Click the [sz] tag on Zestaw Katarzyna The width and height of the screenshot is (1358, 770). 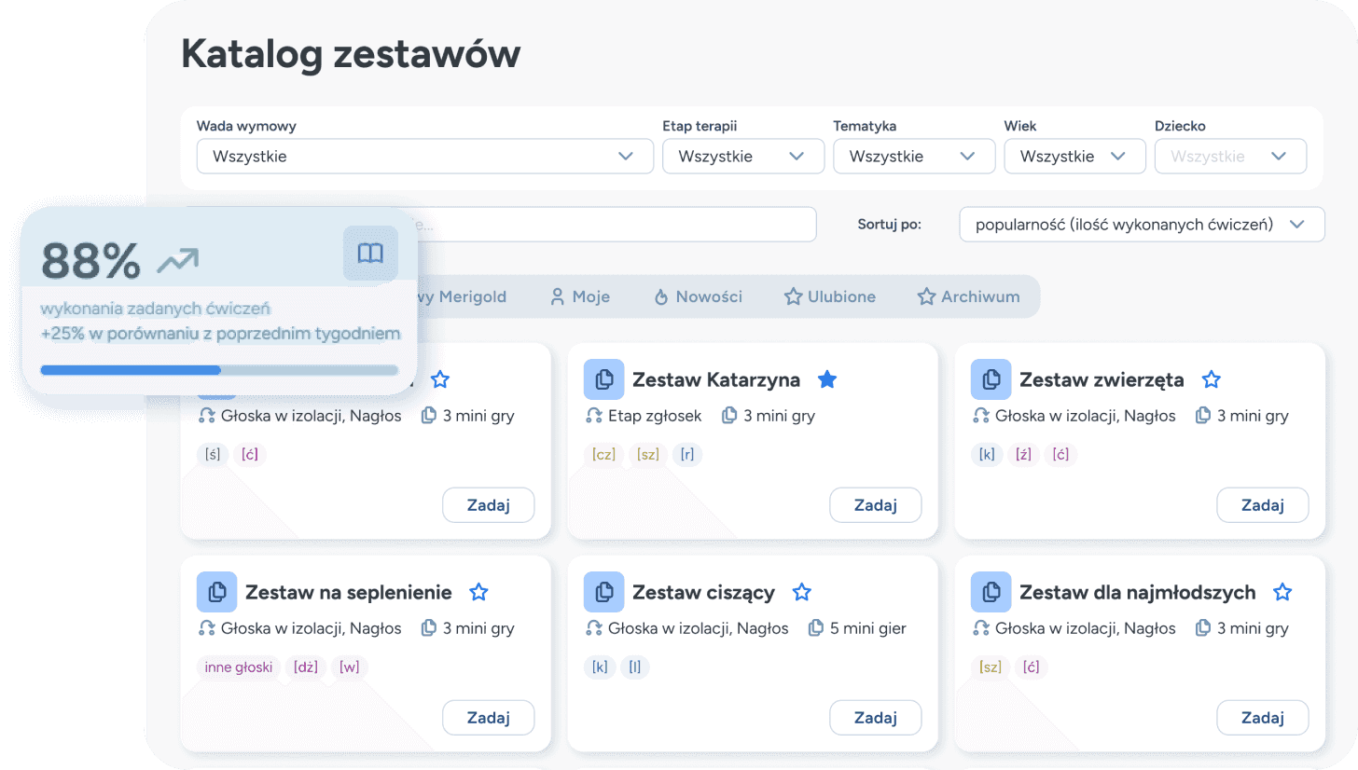point(648,455)
